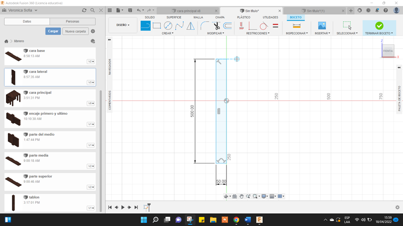Click the Insert image icon
The width and height of the screenshot is (403, 226).
[322, 26]
